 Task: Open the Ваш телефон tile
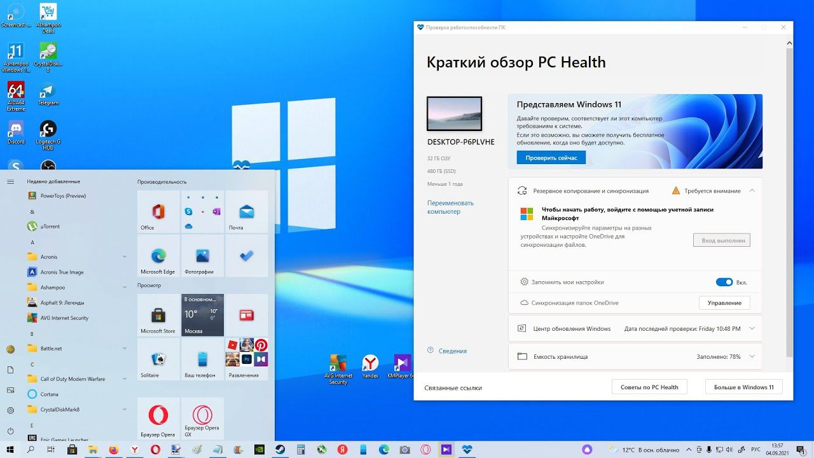point(202,359)
